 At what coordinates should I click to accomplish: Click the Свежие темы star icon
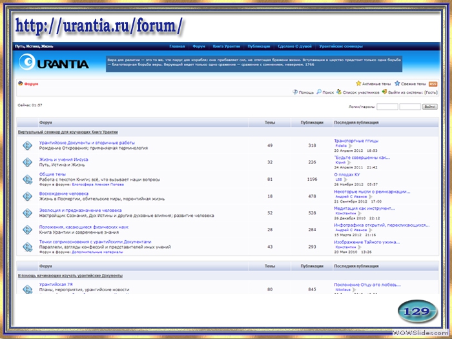tap(397, 83)
